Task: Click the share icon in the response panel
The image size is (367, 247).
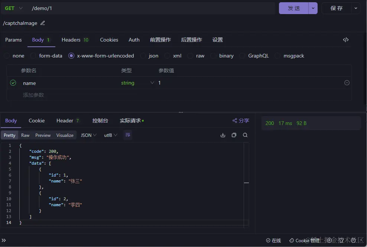Action: (x=234, y=121)
